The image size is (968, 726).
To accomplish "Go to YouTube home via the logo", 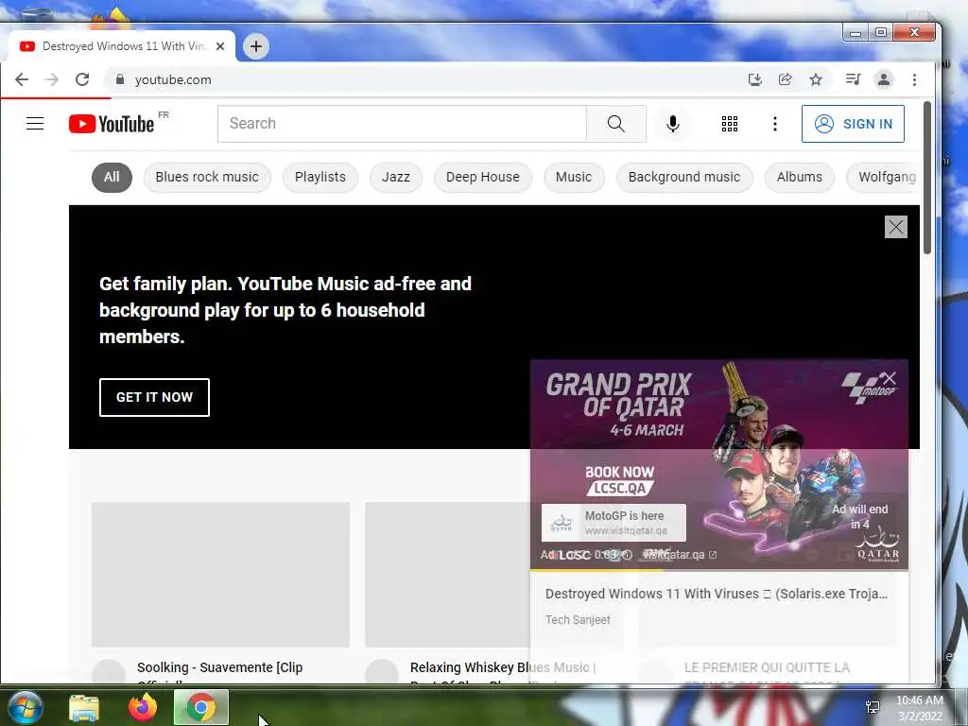I will point(112,124).
